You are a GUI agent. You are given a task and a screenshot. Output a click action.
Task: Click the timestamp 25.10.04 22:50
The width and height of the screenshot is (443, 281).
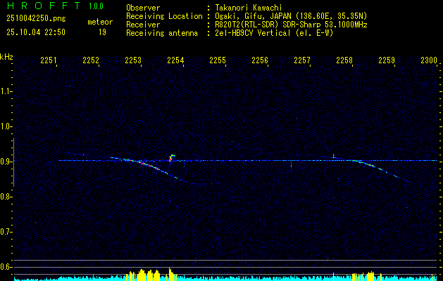point(36,32)
